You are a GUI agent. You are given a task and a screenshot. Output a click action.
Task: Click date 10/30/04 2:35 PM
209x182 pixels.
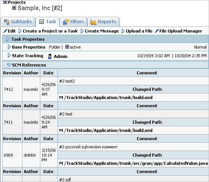190,56
